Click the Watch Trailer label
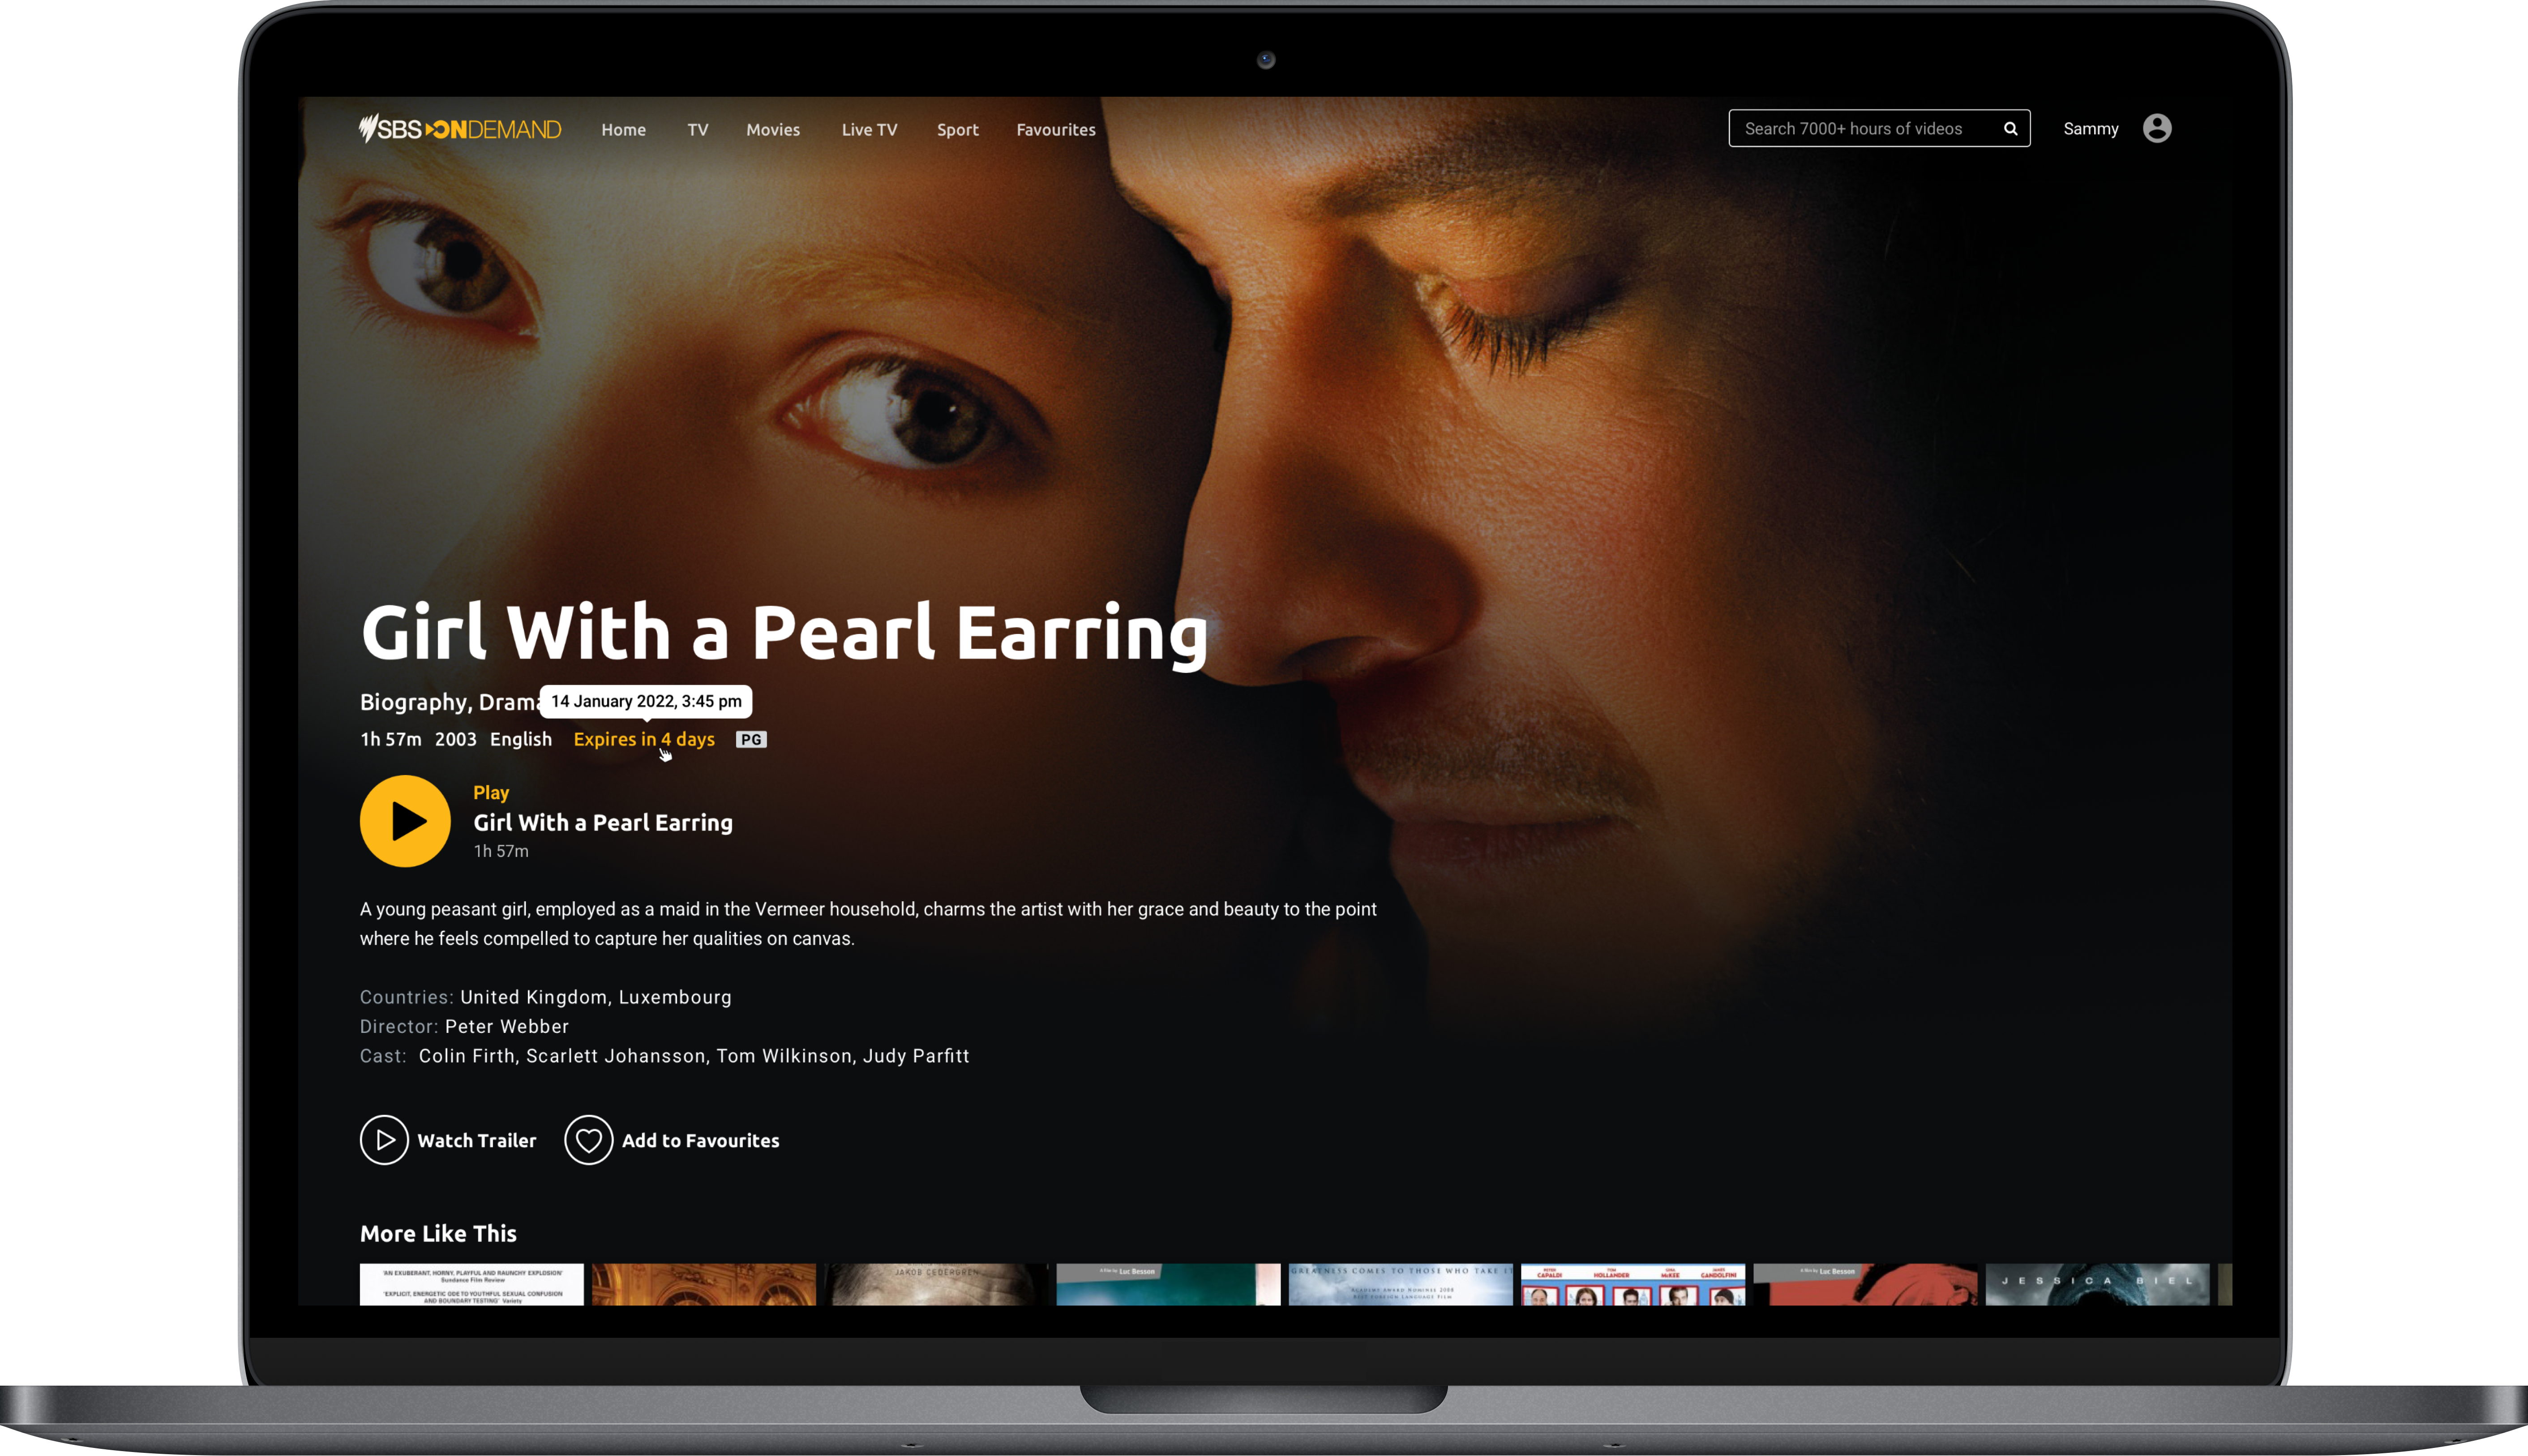This screenshot has width=2528, height=1456. pos(476,1141)
